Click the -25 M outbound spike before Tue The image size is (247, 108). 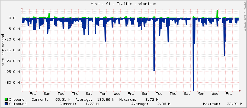(x=154, y=45)
